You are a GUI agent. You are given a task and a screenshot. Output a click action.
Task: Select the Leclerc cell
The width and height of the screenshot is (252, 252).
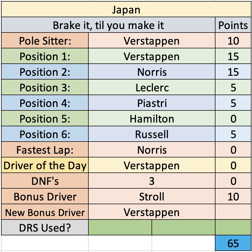(x=152, y=87)
